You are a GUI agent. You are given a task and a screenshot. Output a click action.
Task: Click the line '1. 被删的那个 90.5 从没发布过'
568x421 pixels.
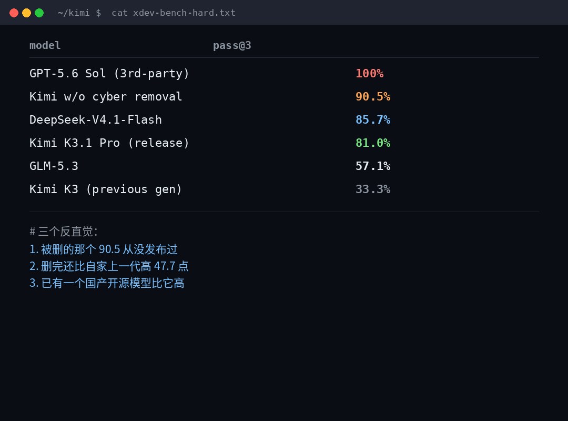(x=104, y=249)
